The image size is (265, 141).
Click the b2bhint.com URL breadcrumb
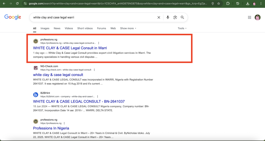pos(68,96)
